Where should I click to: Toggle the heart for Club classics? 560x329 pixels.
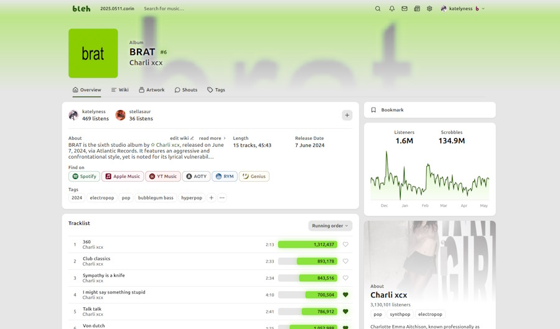click(345, 261)
